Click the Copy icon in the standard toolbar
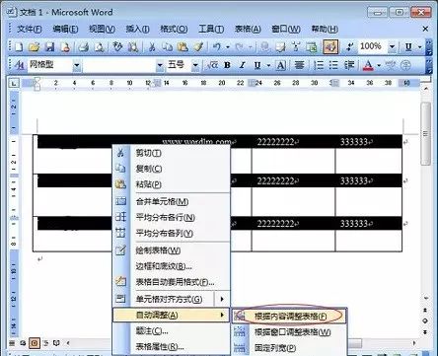This screenshot has width=438, height=356. pos(168,47)
